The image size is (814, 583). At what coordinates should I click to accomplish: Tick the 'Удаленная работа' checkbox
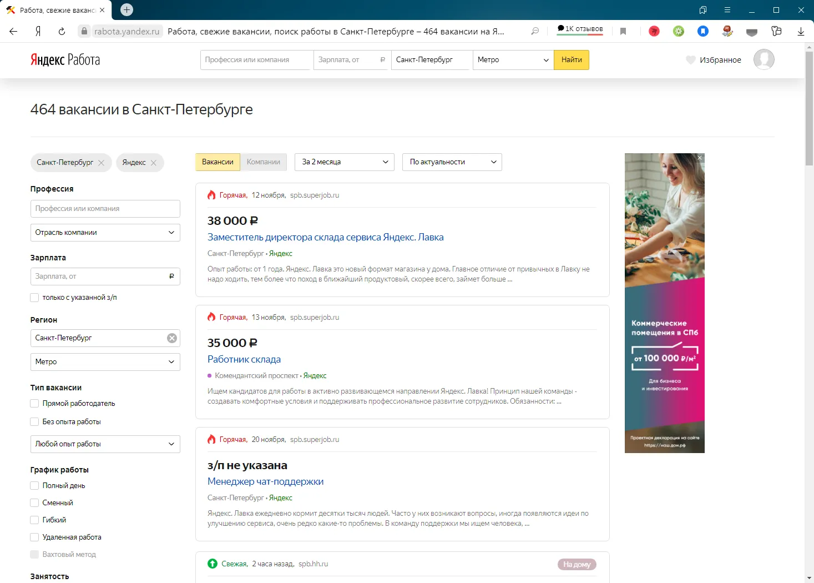[34, 537]
